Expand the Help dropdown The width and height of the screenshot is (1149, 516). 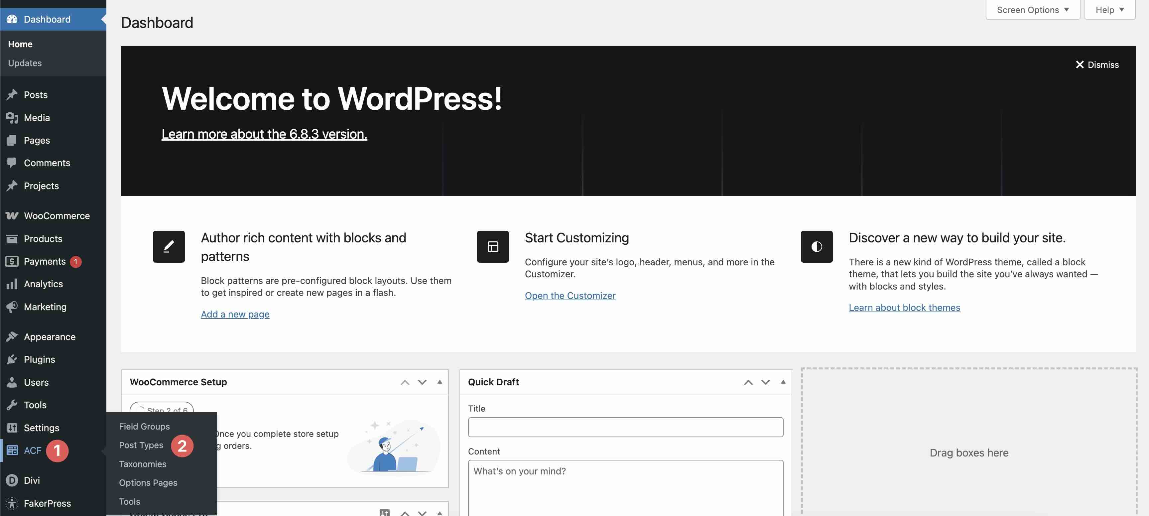coord(1109,9)
